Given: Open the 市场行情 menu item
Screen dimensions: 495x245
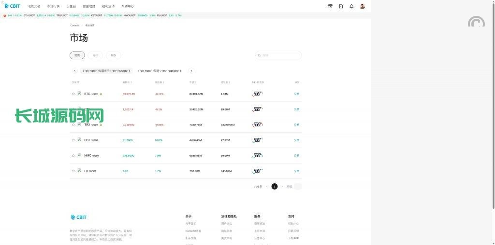Looking at the screenshot, I should [x=53, y=6].
